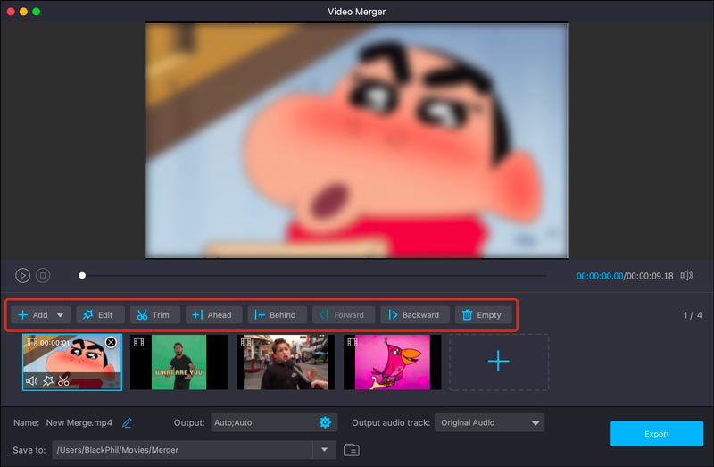Click the Export button

(657, 434)
